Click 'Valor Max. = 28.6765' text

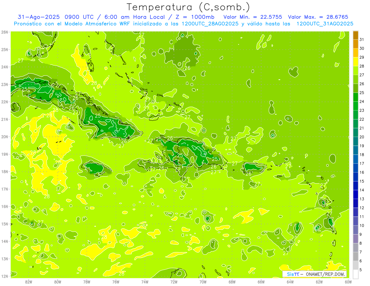point(318,17)
